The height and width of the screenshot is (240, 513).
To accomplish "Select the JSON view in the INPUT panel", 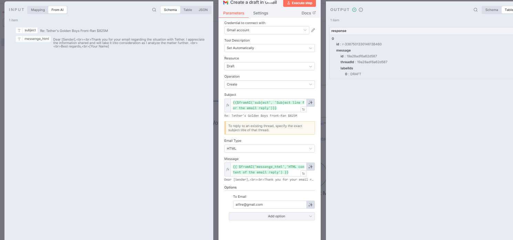I will [x=203, y=10].
